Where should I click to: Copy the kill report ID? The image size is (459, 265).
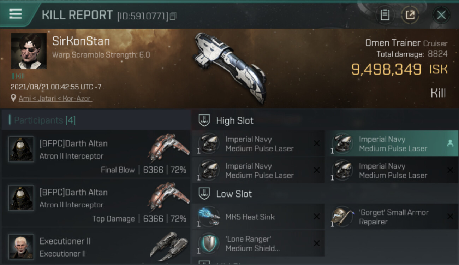pyautogui.click(x=173, y=16)
